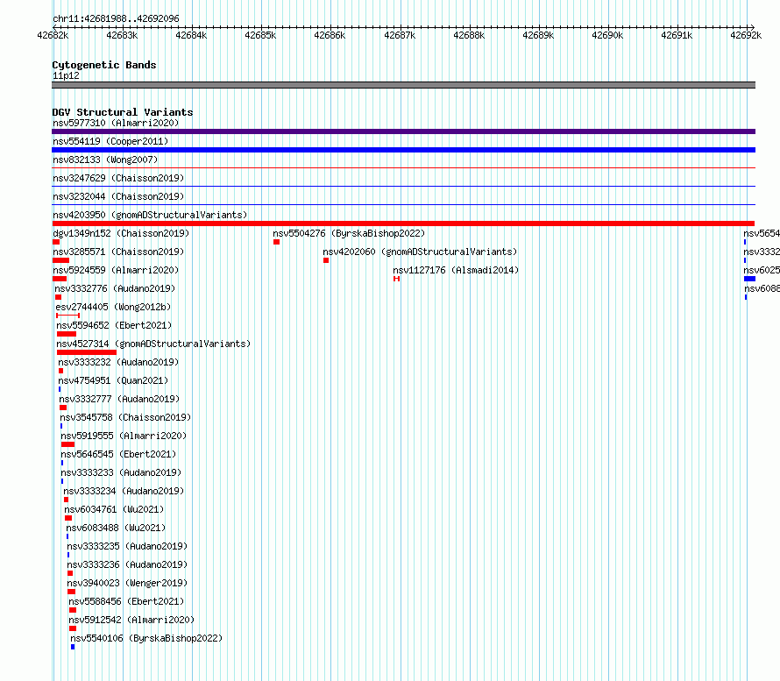Image resolution: width=780 pixels, height=681 pixels.
Task: Click nsv3247629 (Chaisson2019) label
Action: (118, 178)
